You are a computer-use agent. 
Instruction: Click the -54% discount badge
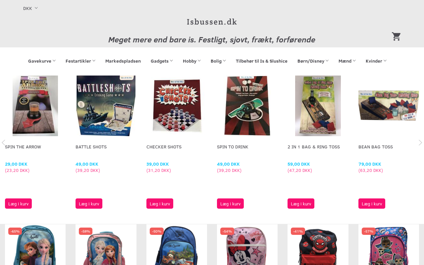click(x=227, y=231)
